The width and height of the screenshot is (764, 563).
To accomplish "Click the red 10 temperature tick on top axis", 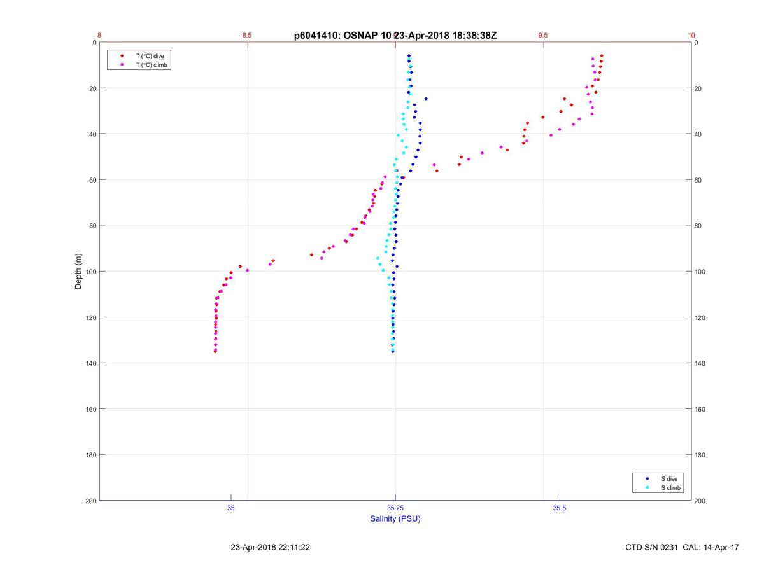I will pyautogui.click(x=691, y=36).
